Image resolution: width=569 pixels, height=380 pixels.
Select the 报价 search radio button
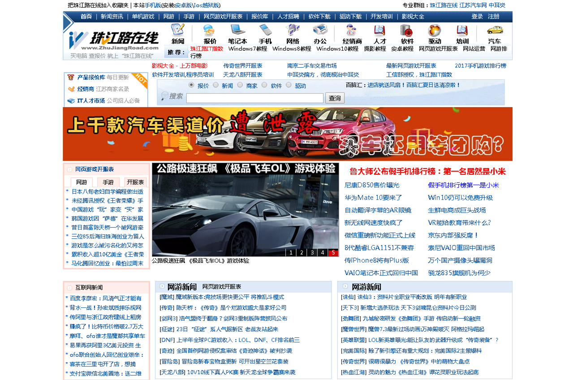click(x=191, y=85)
